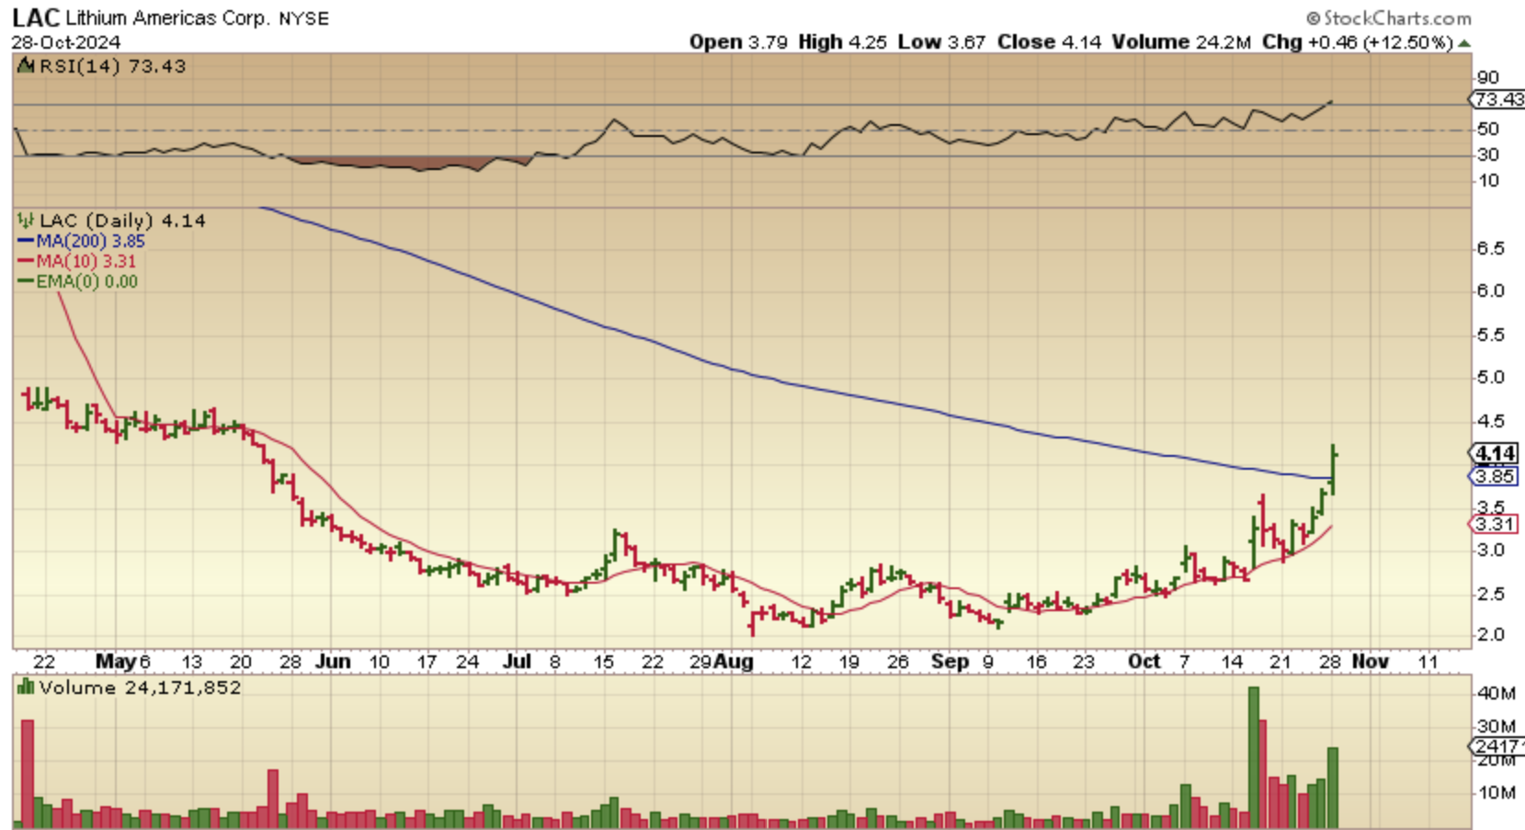Click the green up arrow after the Chg value

tap(1464, 43)
